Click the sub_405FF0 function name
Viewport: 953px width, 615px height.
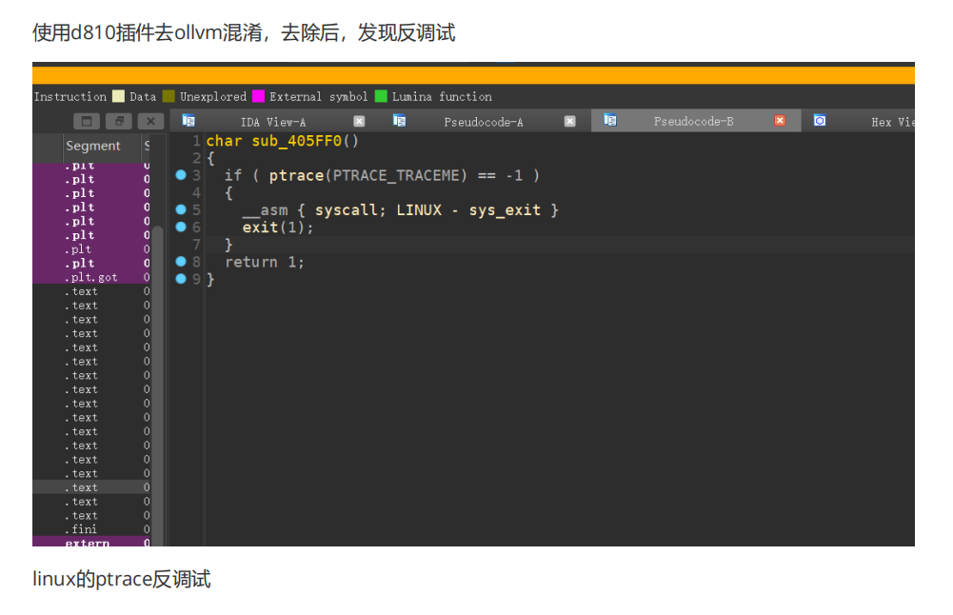[x=297, y=141]
